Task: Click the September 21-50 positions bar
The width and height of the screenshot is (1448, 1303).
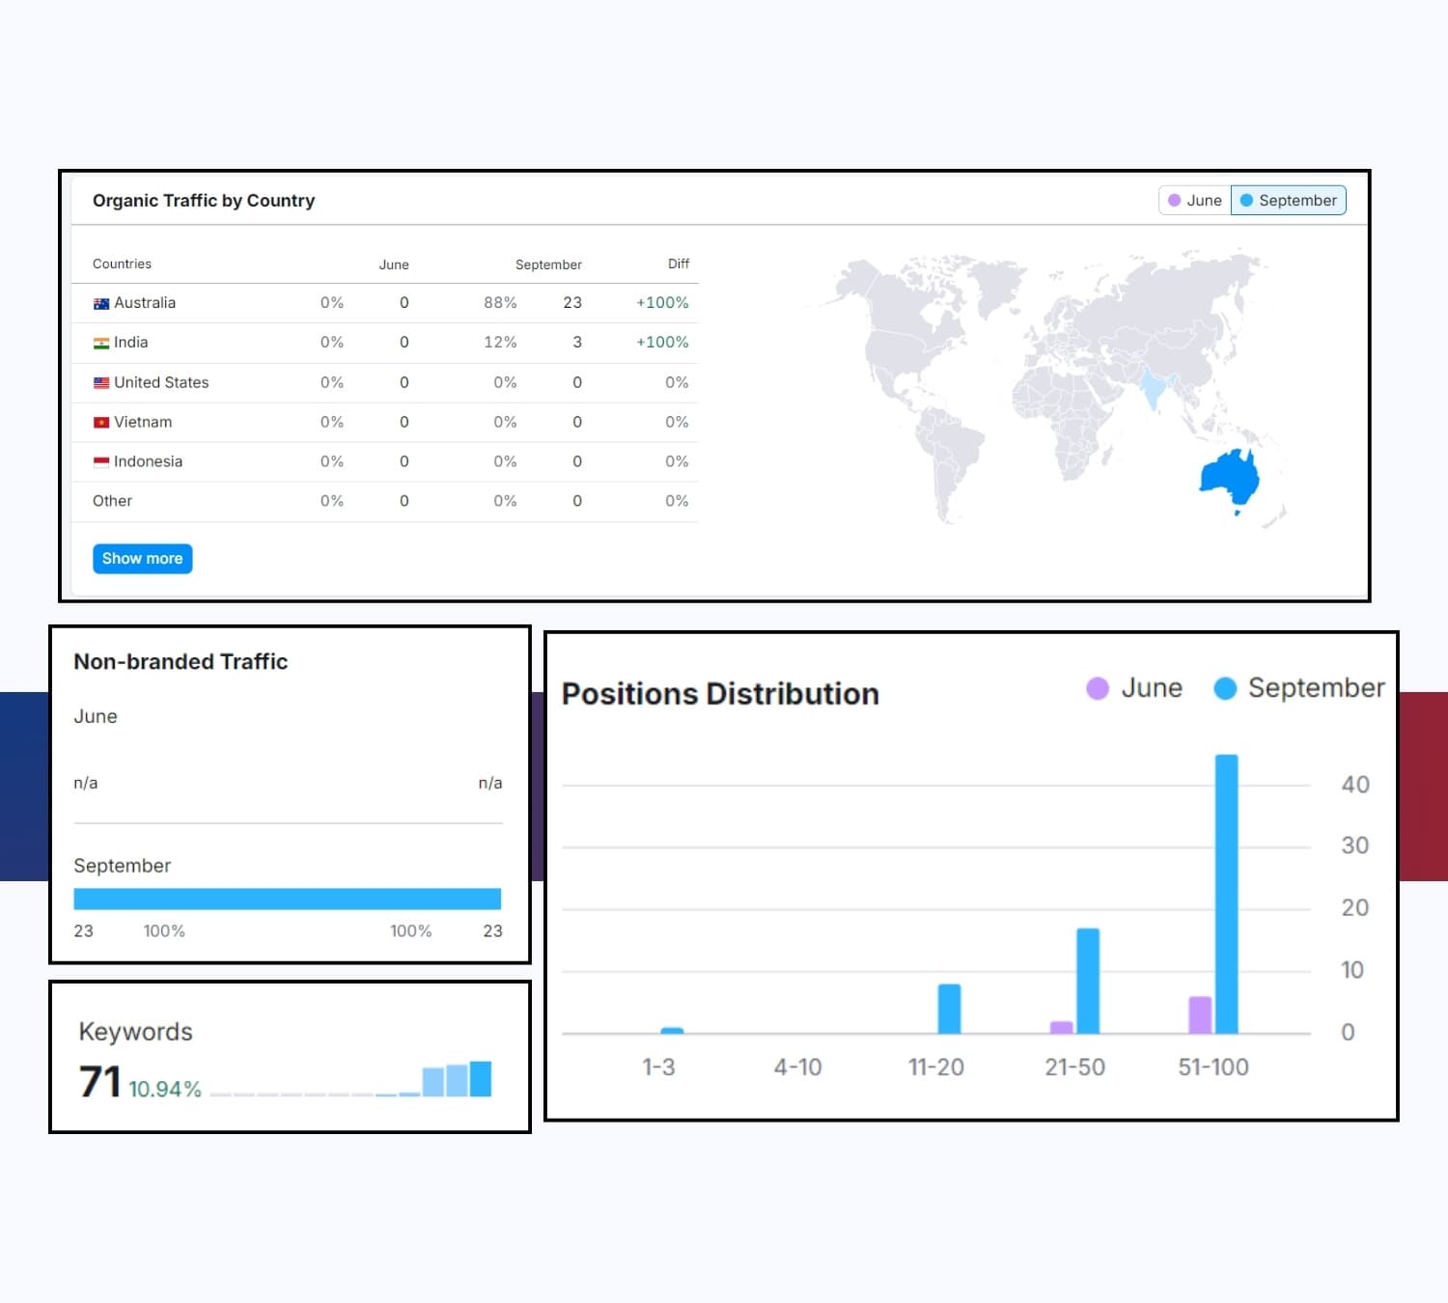Action: click(x=1088, y=981)
